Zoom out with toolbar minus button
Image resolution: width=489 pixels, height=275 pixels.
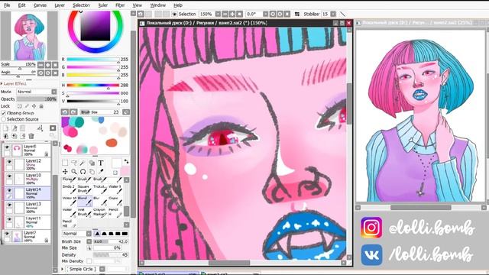(x=225, y=14)
